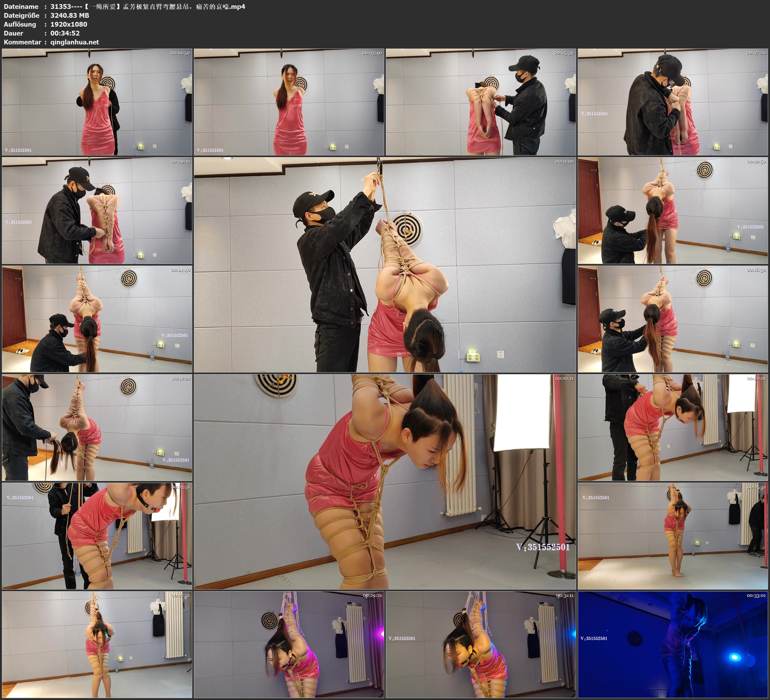Open the thumbnail marked 00:12:50
Viewport: 770px width, 700px height.
(x=673, y=210)
